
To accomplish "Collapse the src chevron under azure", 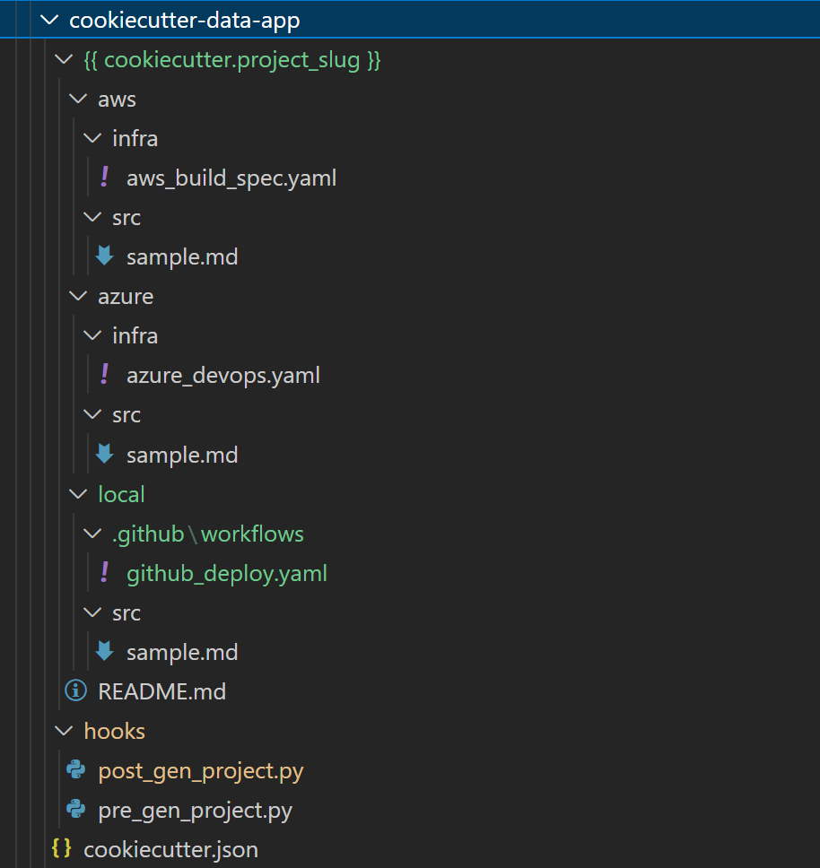I will [x=92, y=414].
